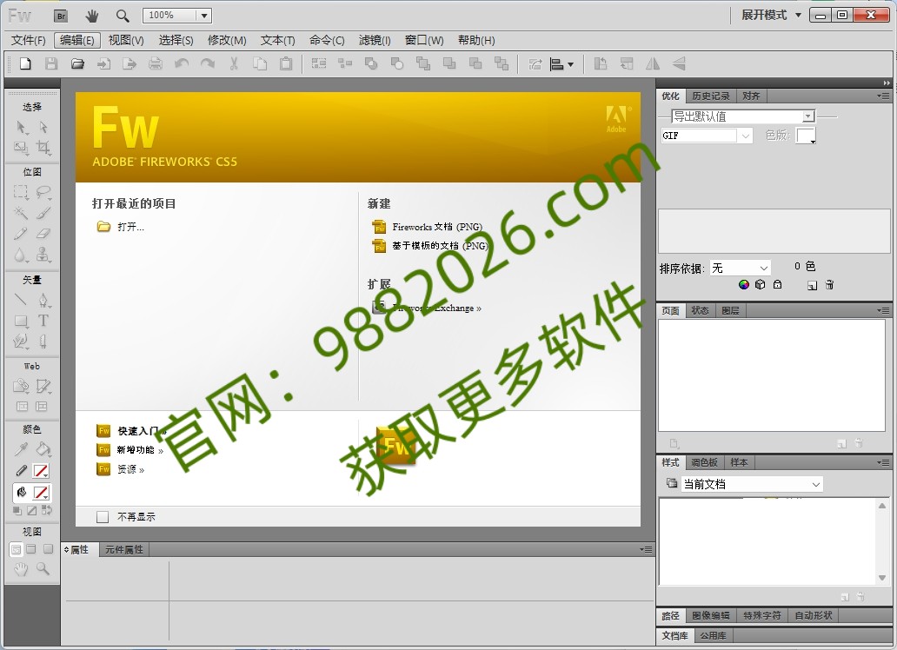Switch to the 图层 tab
This screenshot has height=650, width=897.
coord(730,311)
